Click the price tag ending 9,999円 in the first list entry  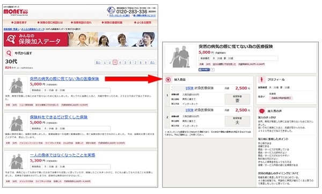click(x=75, y=105)
